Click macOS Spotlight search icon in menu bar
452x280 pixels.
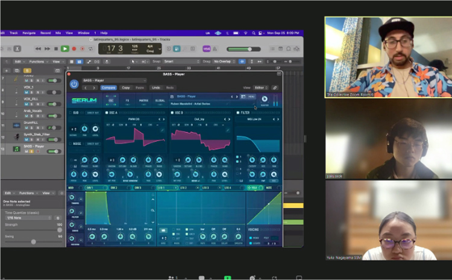pos(254,33)
